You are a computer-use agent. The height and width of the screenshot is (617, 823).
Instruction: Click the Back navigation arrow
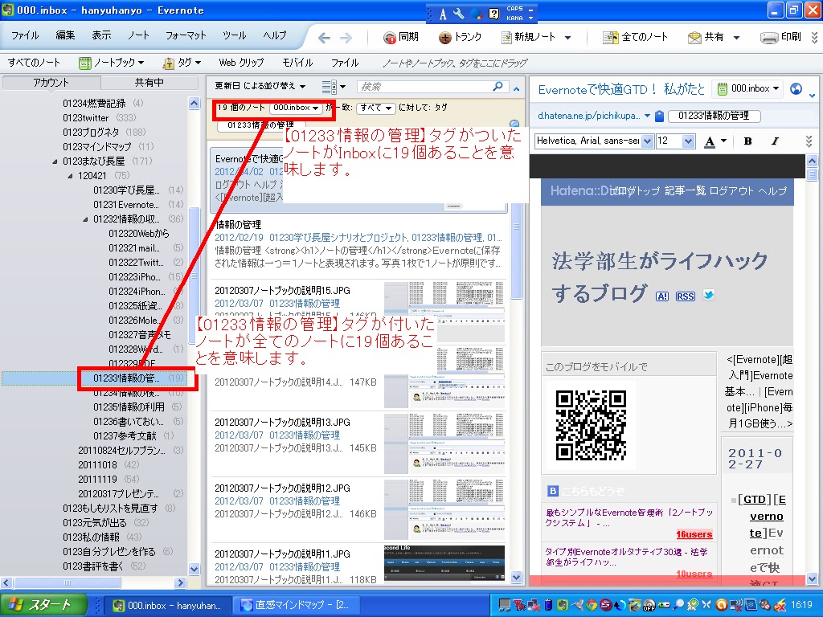(x=325, y=37)
